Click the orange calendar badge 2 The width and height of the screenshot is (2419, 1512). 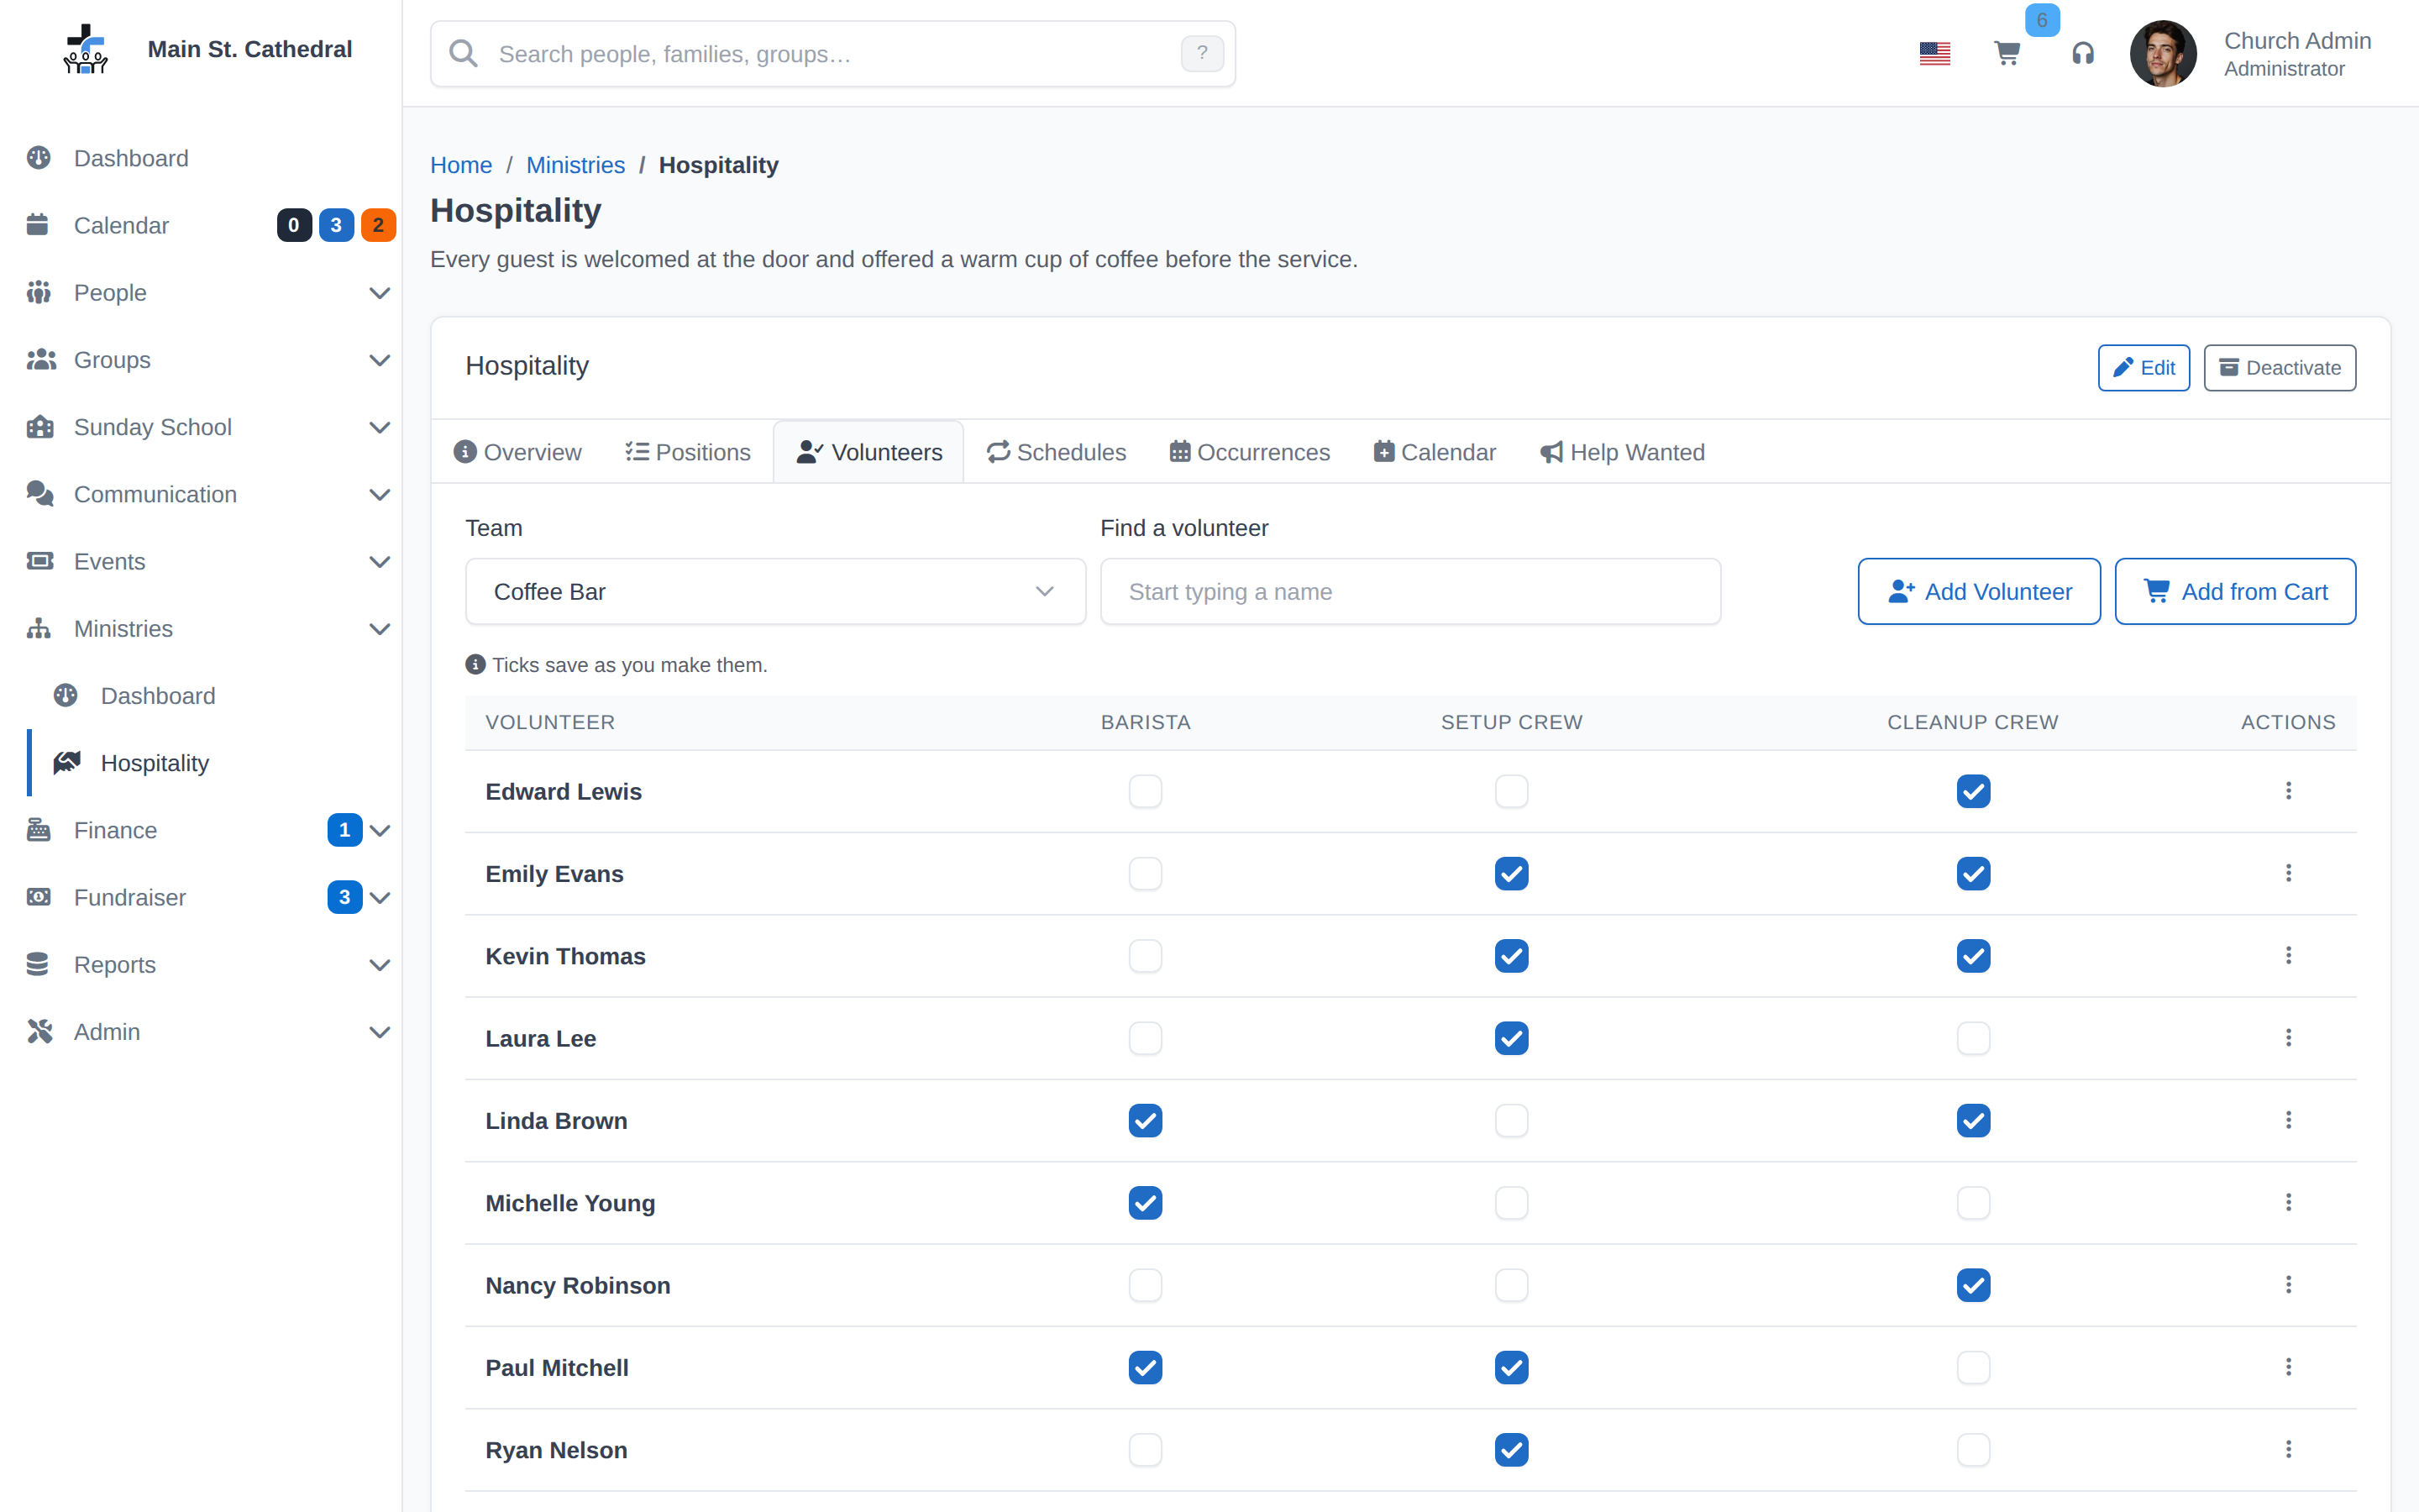pos(378,225)
